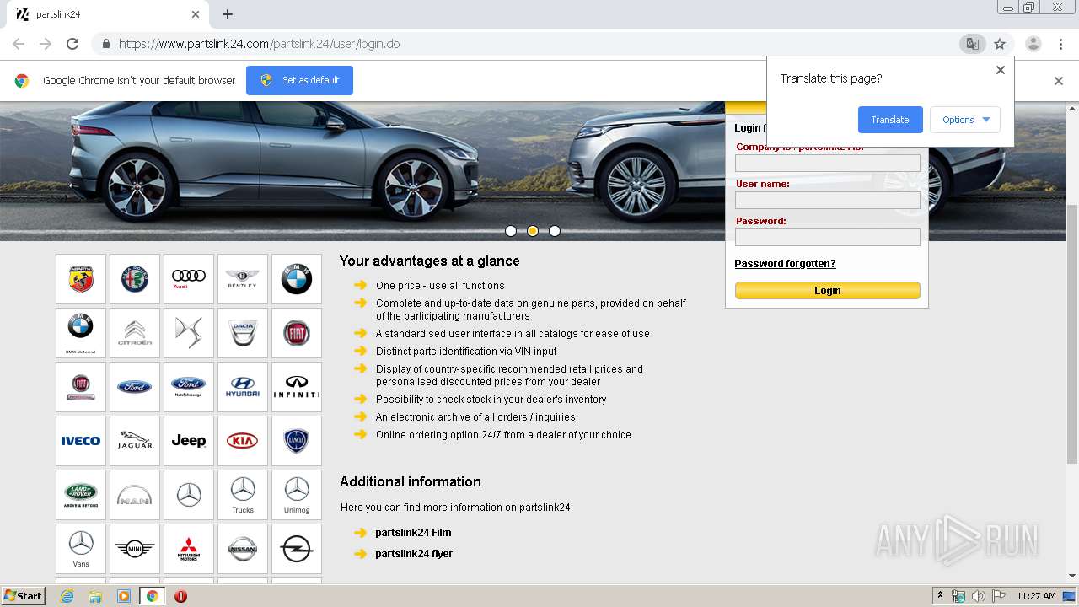The width and height of the screenshot is (1079, 607).
Task: Click the translate icon in address bar
Action: [972, 44]
